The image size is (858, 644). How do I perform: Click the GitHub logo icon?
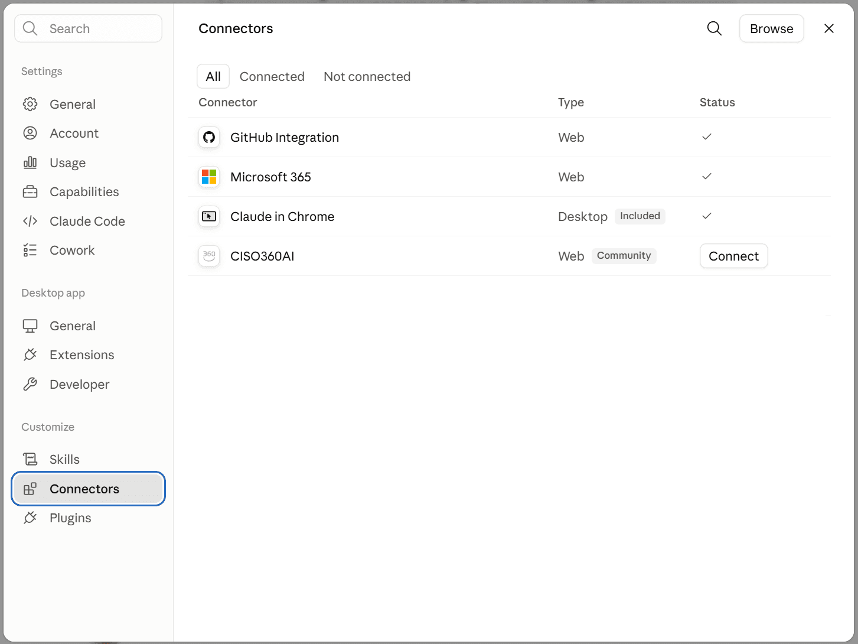(x=209, y=137)
